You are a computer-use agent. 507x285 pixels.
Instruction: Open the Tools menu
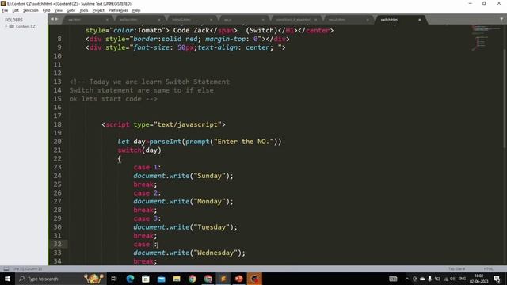click(84, 10)
